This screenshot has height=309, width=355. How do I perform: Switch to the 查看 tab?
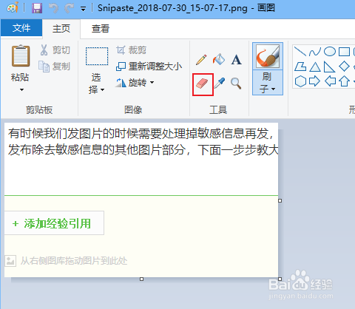coord(101,29)
